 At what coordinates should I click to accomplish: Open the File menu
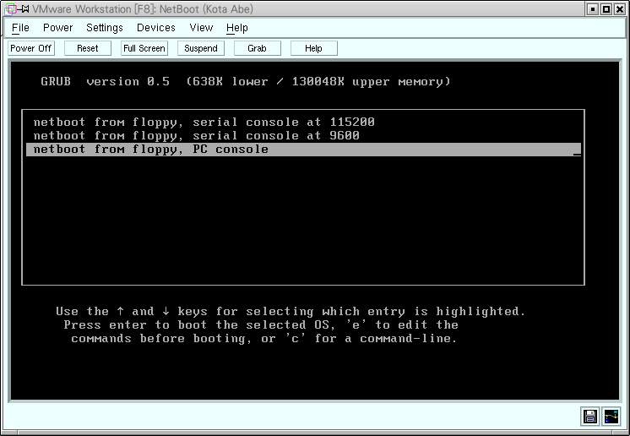coord(20,28)
